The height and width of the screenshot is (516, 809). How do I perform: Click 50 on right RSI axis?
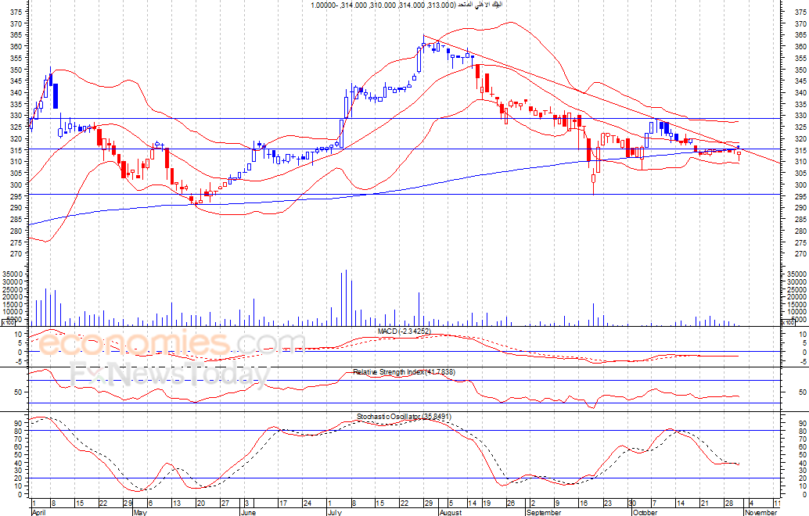[x=802, y=392]
